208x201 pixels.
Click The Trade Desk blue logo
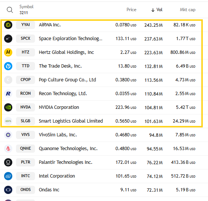8,66
